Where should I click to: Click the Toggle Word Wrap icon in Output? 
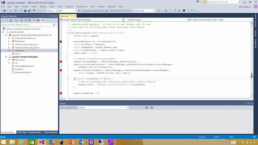pyautogui.click(x=152, y=108)
